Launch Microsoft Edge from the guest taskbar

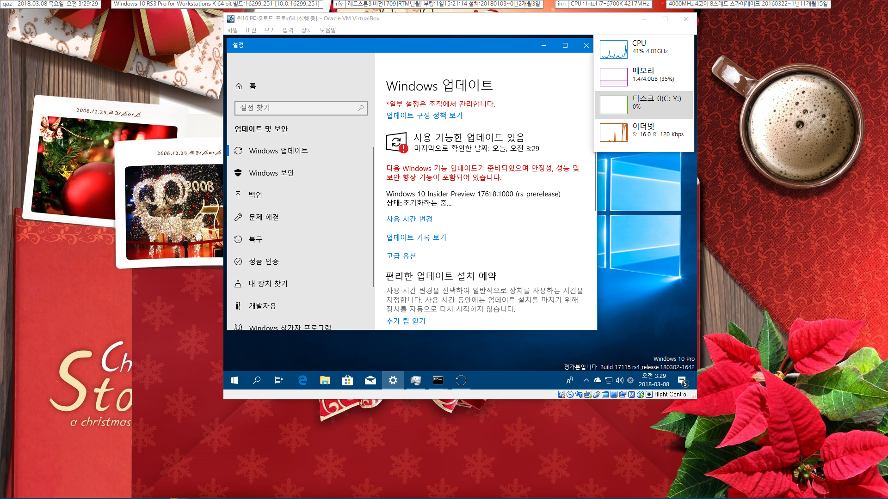pos(302,380)
